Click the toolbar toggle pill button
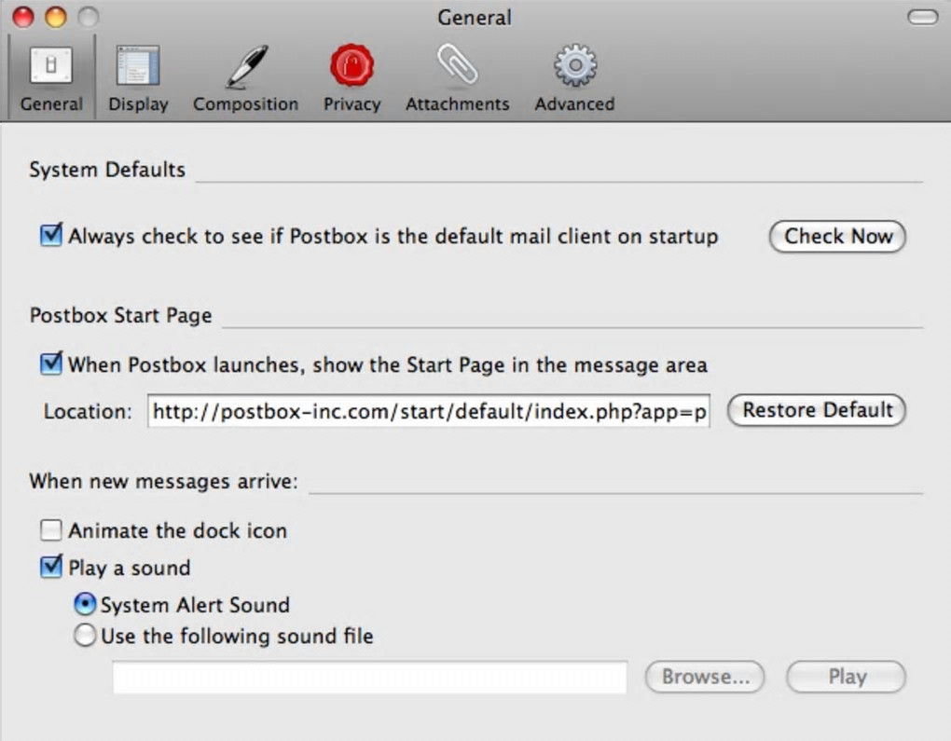Screen dimensions: 951x741 click(922, 18)
